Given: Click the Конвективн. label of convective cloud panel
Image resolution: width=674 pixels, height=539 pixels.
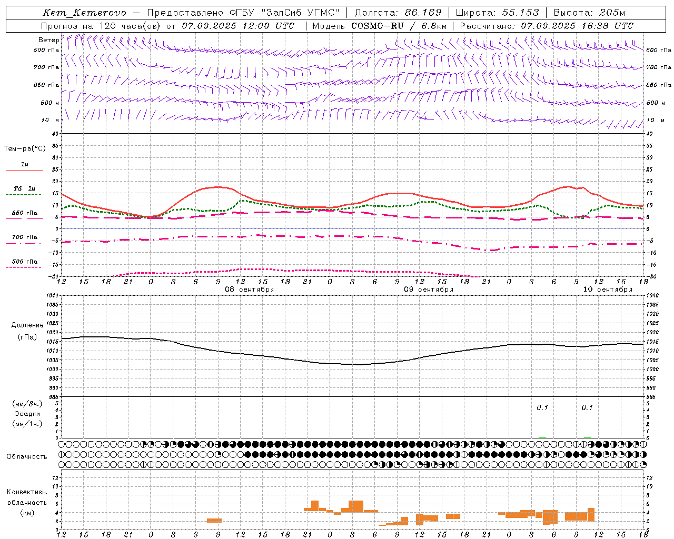Looking at the screenshot, I should click(27, 492).
